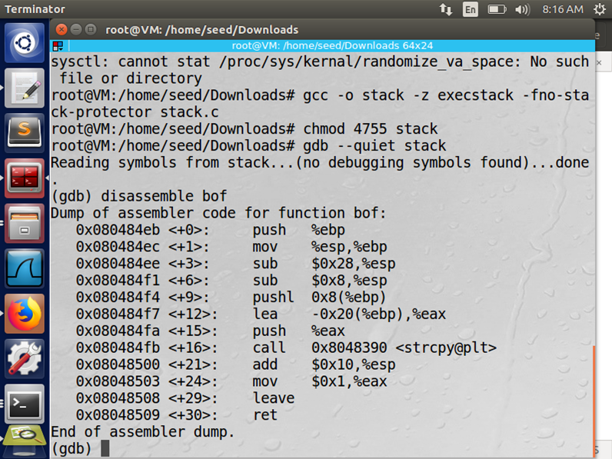The width and height of the screenshot is (612, 459).
Task: Open the Ubuntu dash search launcher
Action: coord(24,42)
